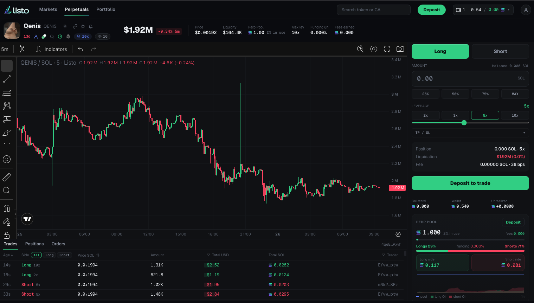534x303 pixels.
Task: Open the Markets tab
Action: pos(48,9)
